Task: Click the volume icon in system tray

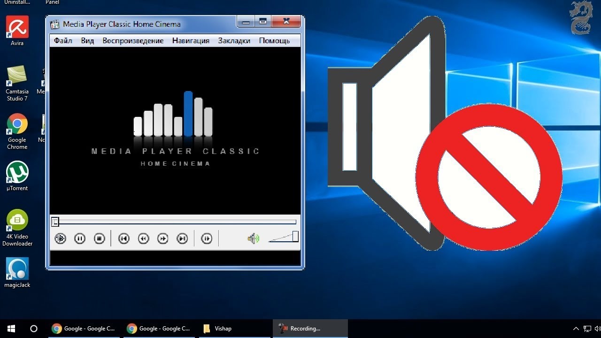Action: coord(598,329)
